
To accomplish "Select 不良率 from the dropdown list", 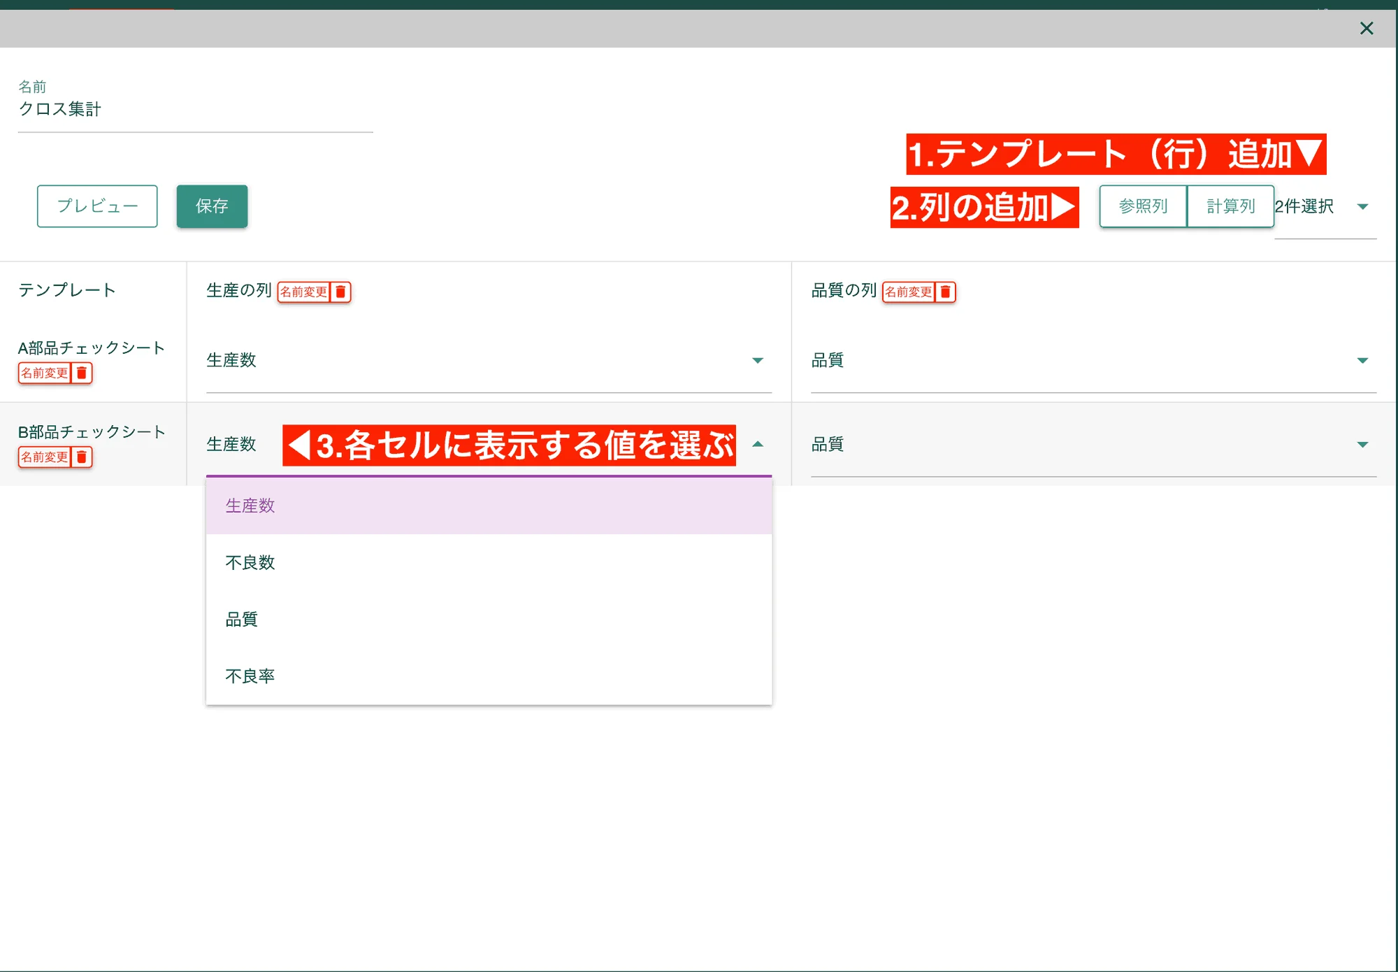I will (249, 675).
